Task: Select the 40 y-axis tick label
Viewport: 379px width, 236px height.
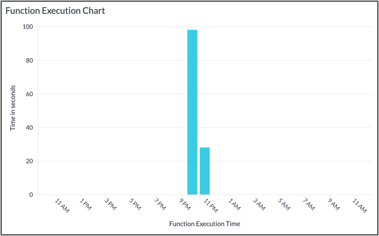Action: 29,128
